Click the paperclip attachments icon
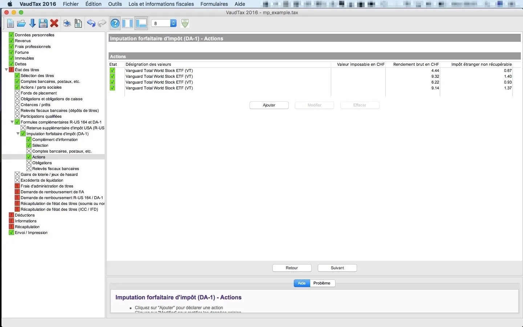523x327 pixels. 78,24
